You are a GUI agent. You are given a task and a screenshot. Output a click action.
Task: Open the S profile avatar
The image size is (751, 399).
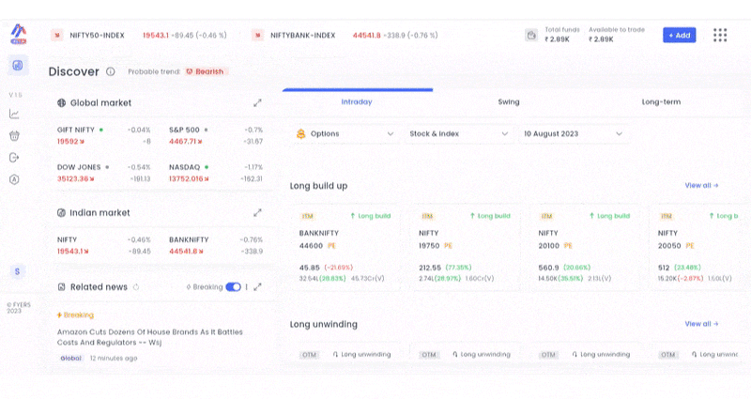click(17, 271)
